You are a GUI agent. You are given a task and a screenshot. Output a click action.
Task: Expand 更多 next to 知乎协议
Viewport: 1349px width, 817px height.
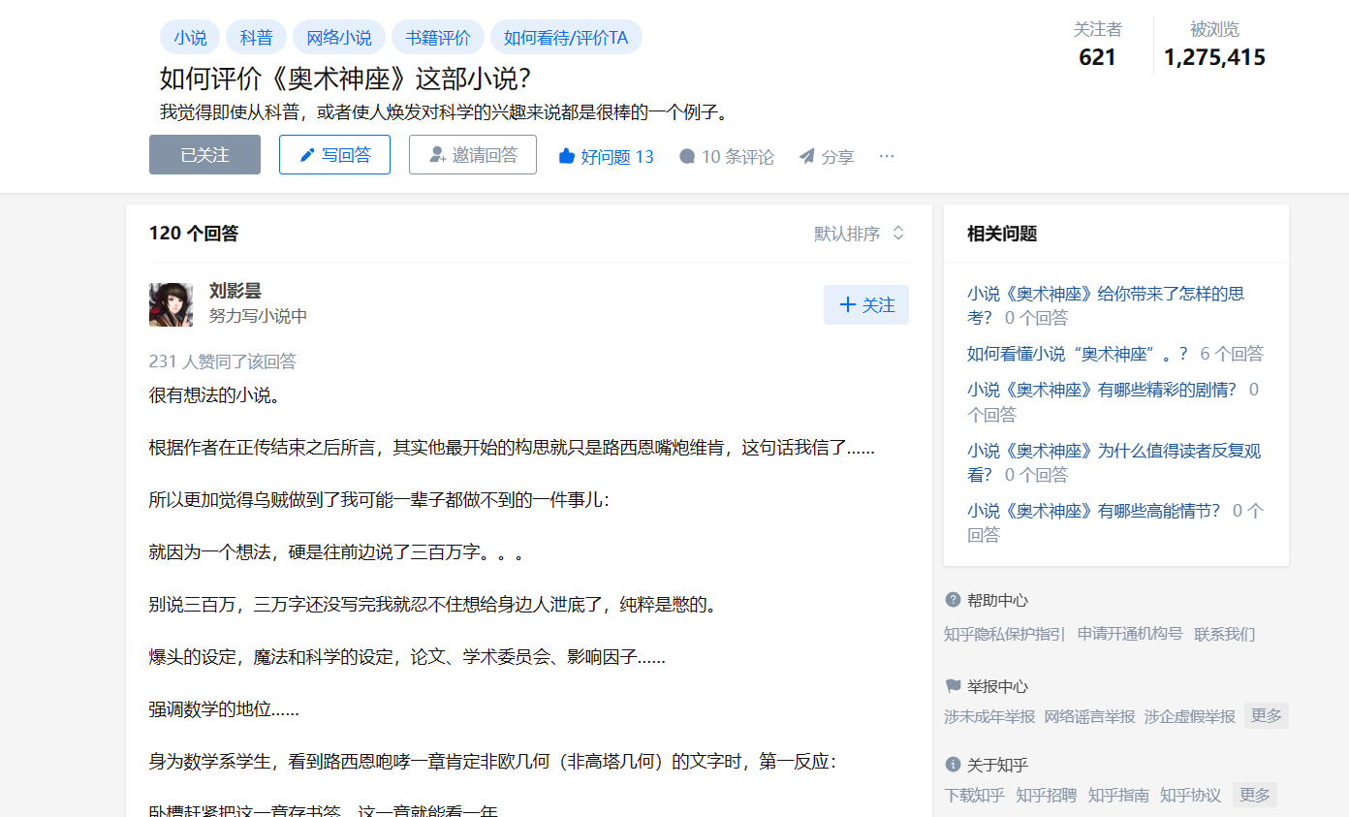coord(1254,795)
